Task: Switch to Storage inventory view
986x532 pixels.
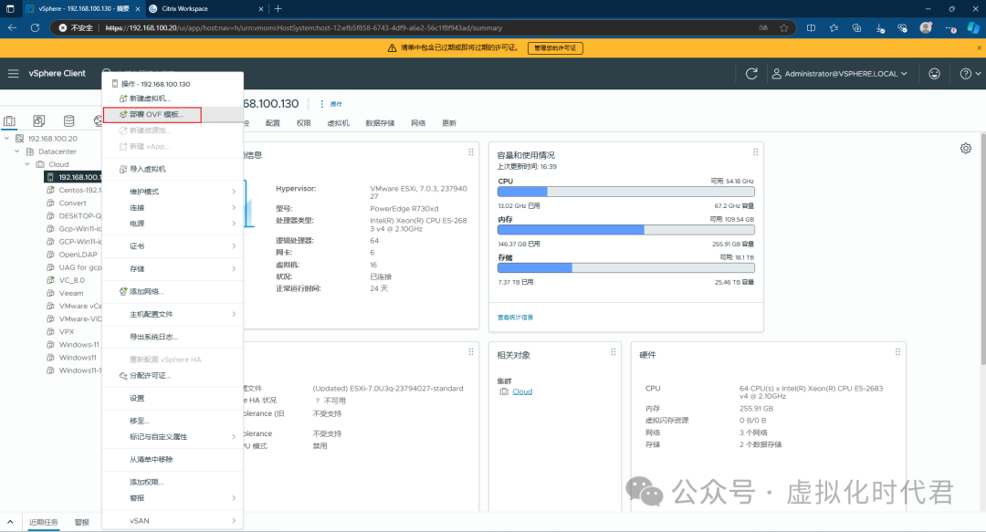Action: 69,120
